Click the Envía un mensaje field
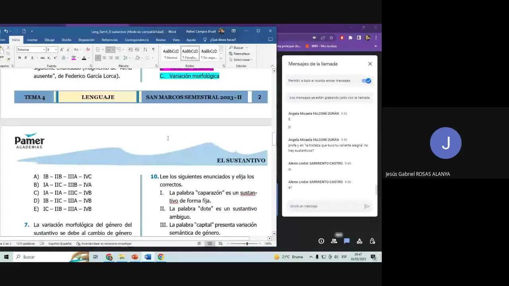The image size is (509, 286). click(324, 206)
